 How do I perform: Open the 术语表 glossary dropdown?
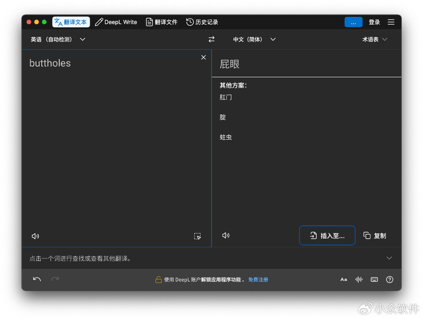[375, 39]
